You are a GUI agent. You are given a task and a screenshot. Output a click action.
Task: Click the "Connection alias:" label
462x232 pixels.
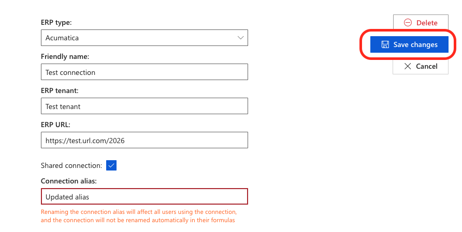coord(69,181)
